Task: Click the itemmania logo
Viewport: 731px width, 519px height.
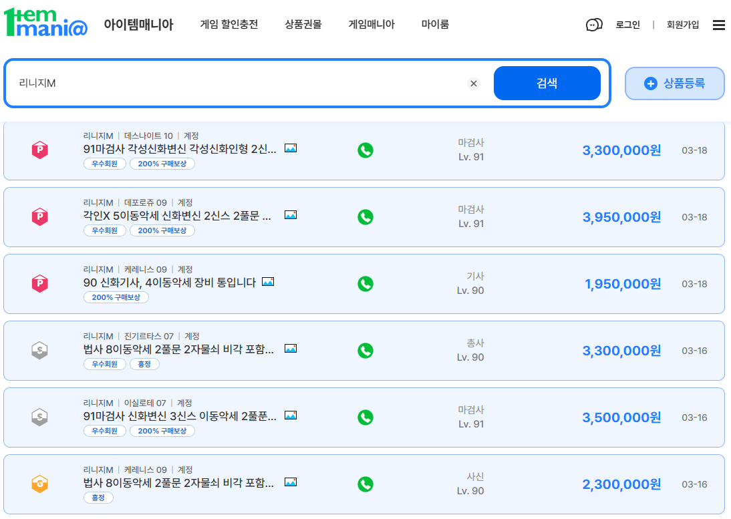Action: click(45, 22)
